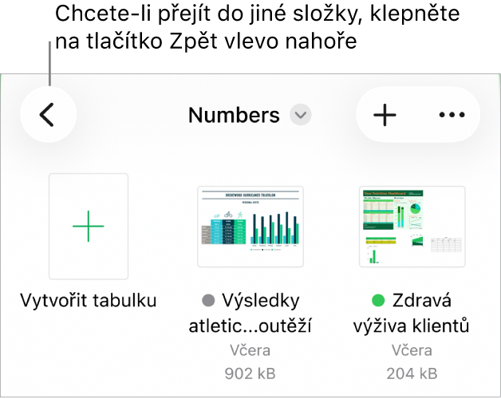The width and height of the screenshot is (501, 399).
Task: Tap the green plus in the create tile
Action: [x=89, y=226]
